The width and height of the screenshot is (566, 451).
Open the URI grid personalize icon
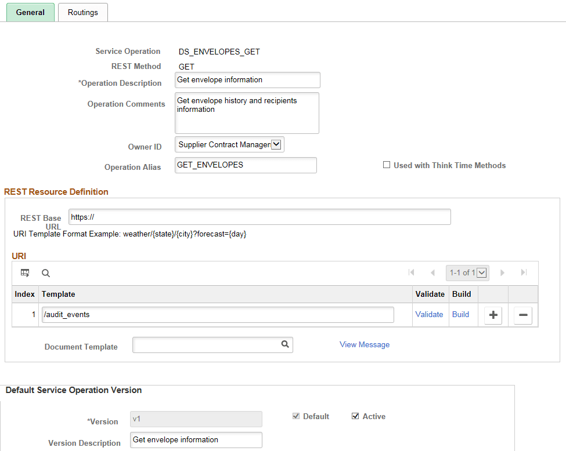(x=25, y=273)
